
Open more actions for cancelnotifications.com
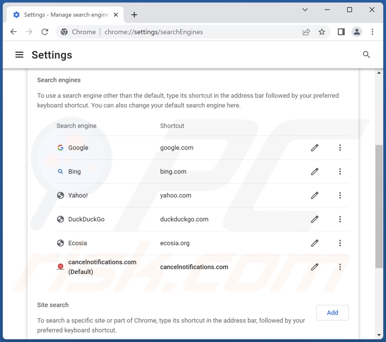pyautogui.click(x=340, y=267)
